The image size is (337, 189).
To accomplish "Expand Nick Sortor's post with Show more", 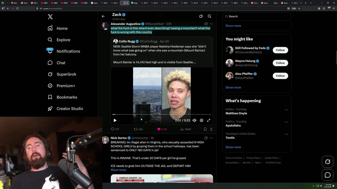I will [118, 170].
